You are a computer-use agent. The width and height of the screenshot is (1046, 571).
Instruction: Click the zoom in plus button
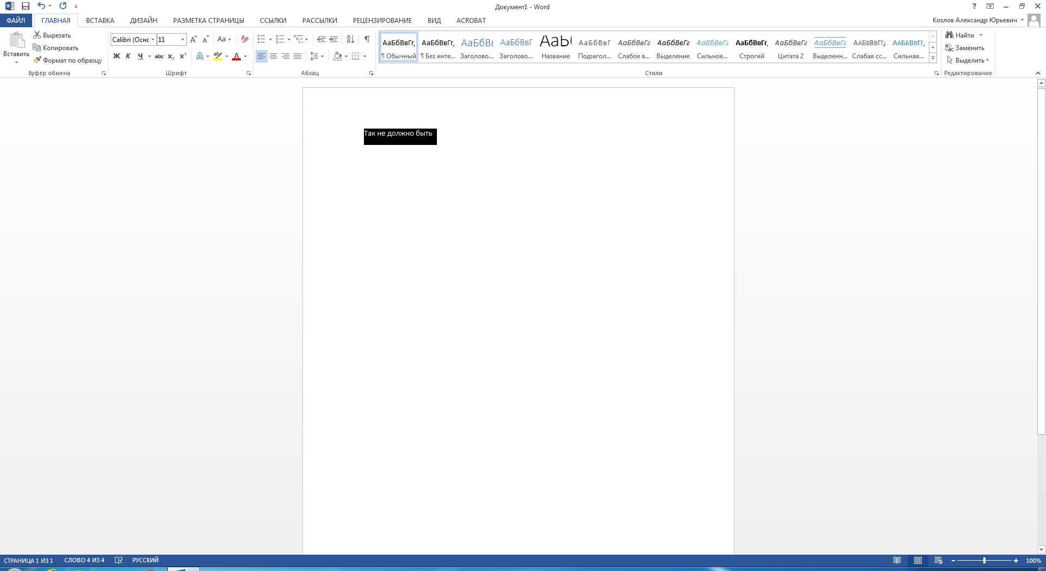pos(1016,561)
